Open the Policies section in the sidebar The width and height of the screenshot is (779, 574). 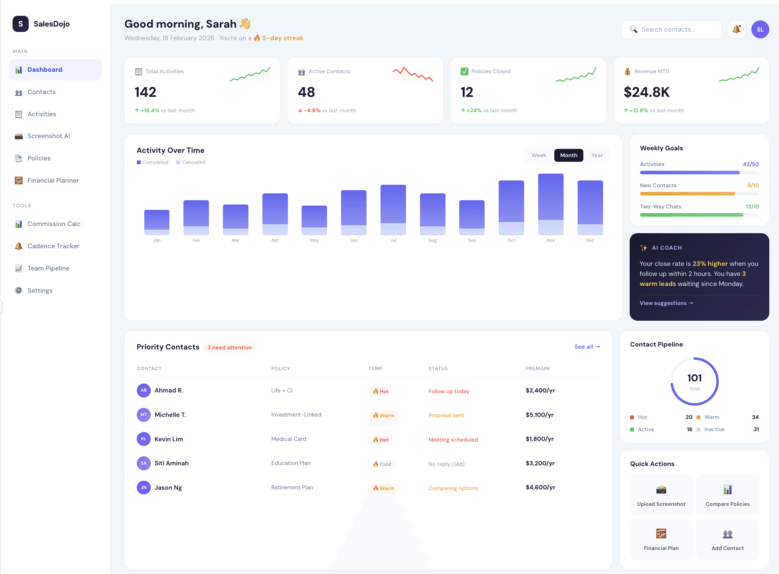(x=39, y=158)
